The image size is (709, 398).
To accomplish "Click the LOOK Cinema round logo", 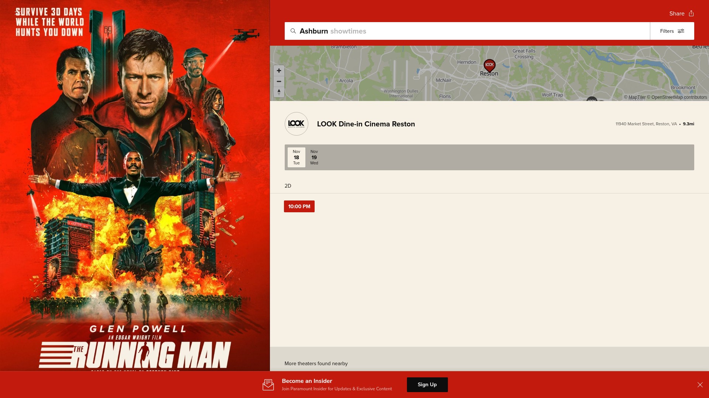I will tap(297, 124).
